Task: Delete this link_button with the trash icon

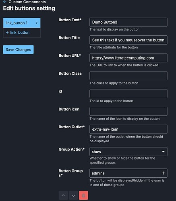Action: [83, 195]
